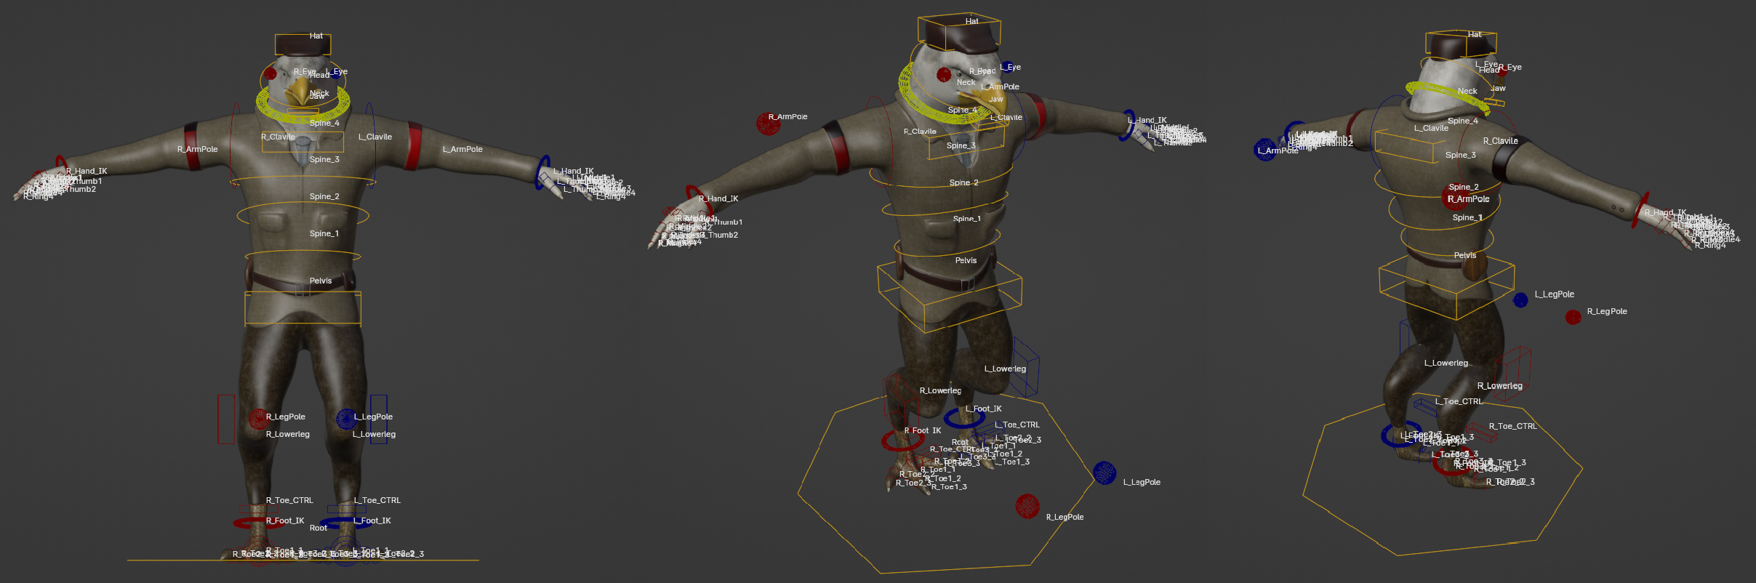Click the Jaw label in the three-quarter view
1756x583 pixels.
996,99
